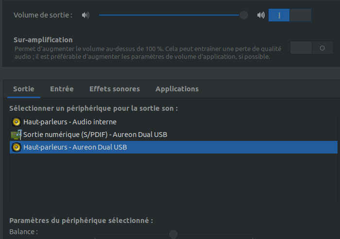Click the highlighted Aureon Dual USB speaker icon
The height and width of the screenshot is (239, 340).
tap(16, 147)
